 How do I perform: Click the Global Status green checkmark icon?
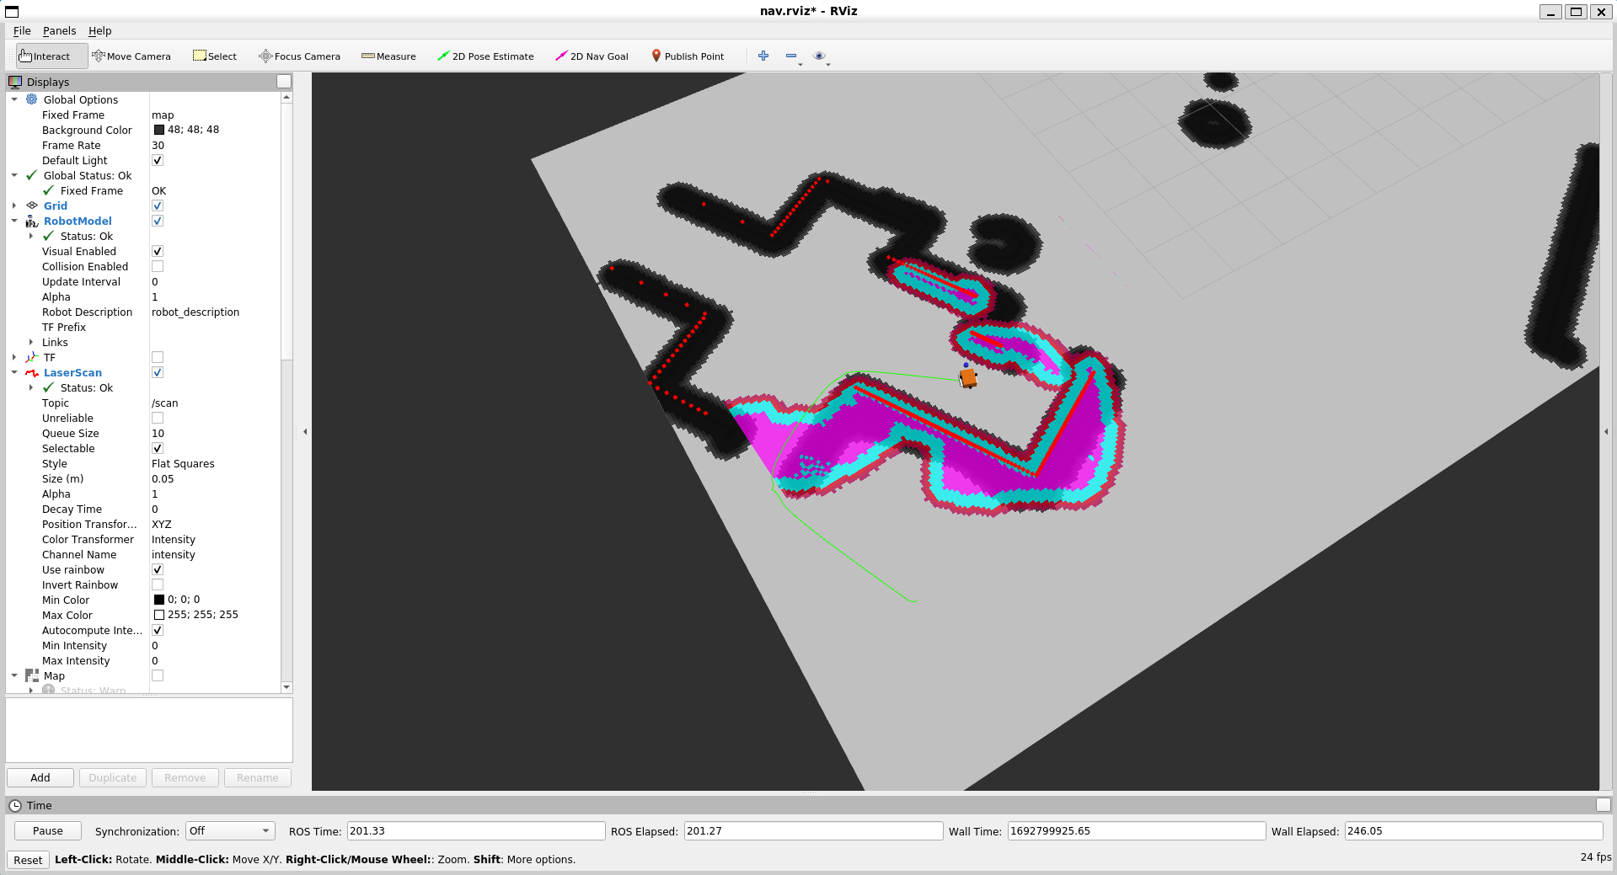(x=32, y=175)
